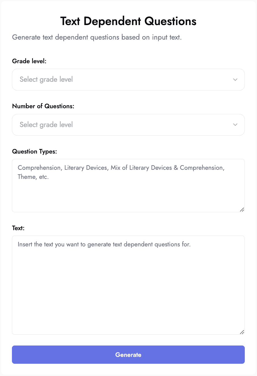This screenshot has width=257, height=376.
Task: Click 'Select grade level' placeholder under Grade level
Action: pyautogui.click(x=46, y=79)
